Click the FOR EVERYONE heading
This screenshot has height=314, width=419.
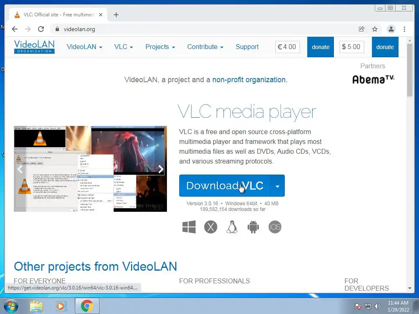click(40, 281)
